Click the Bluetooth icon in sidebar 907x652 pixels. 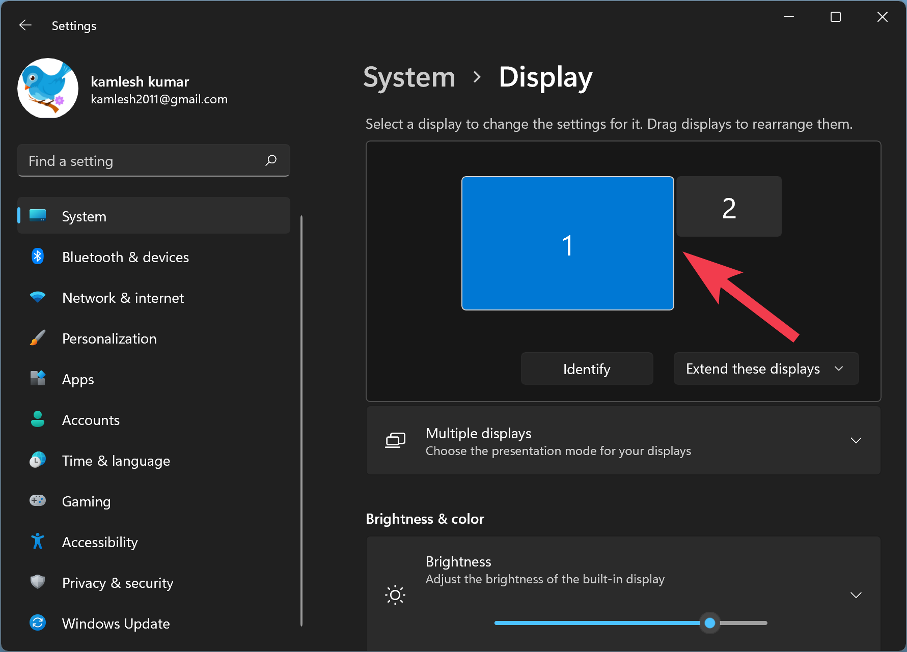point(38,257)
